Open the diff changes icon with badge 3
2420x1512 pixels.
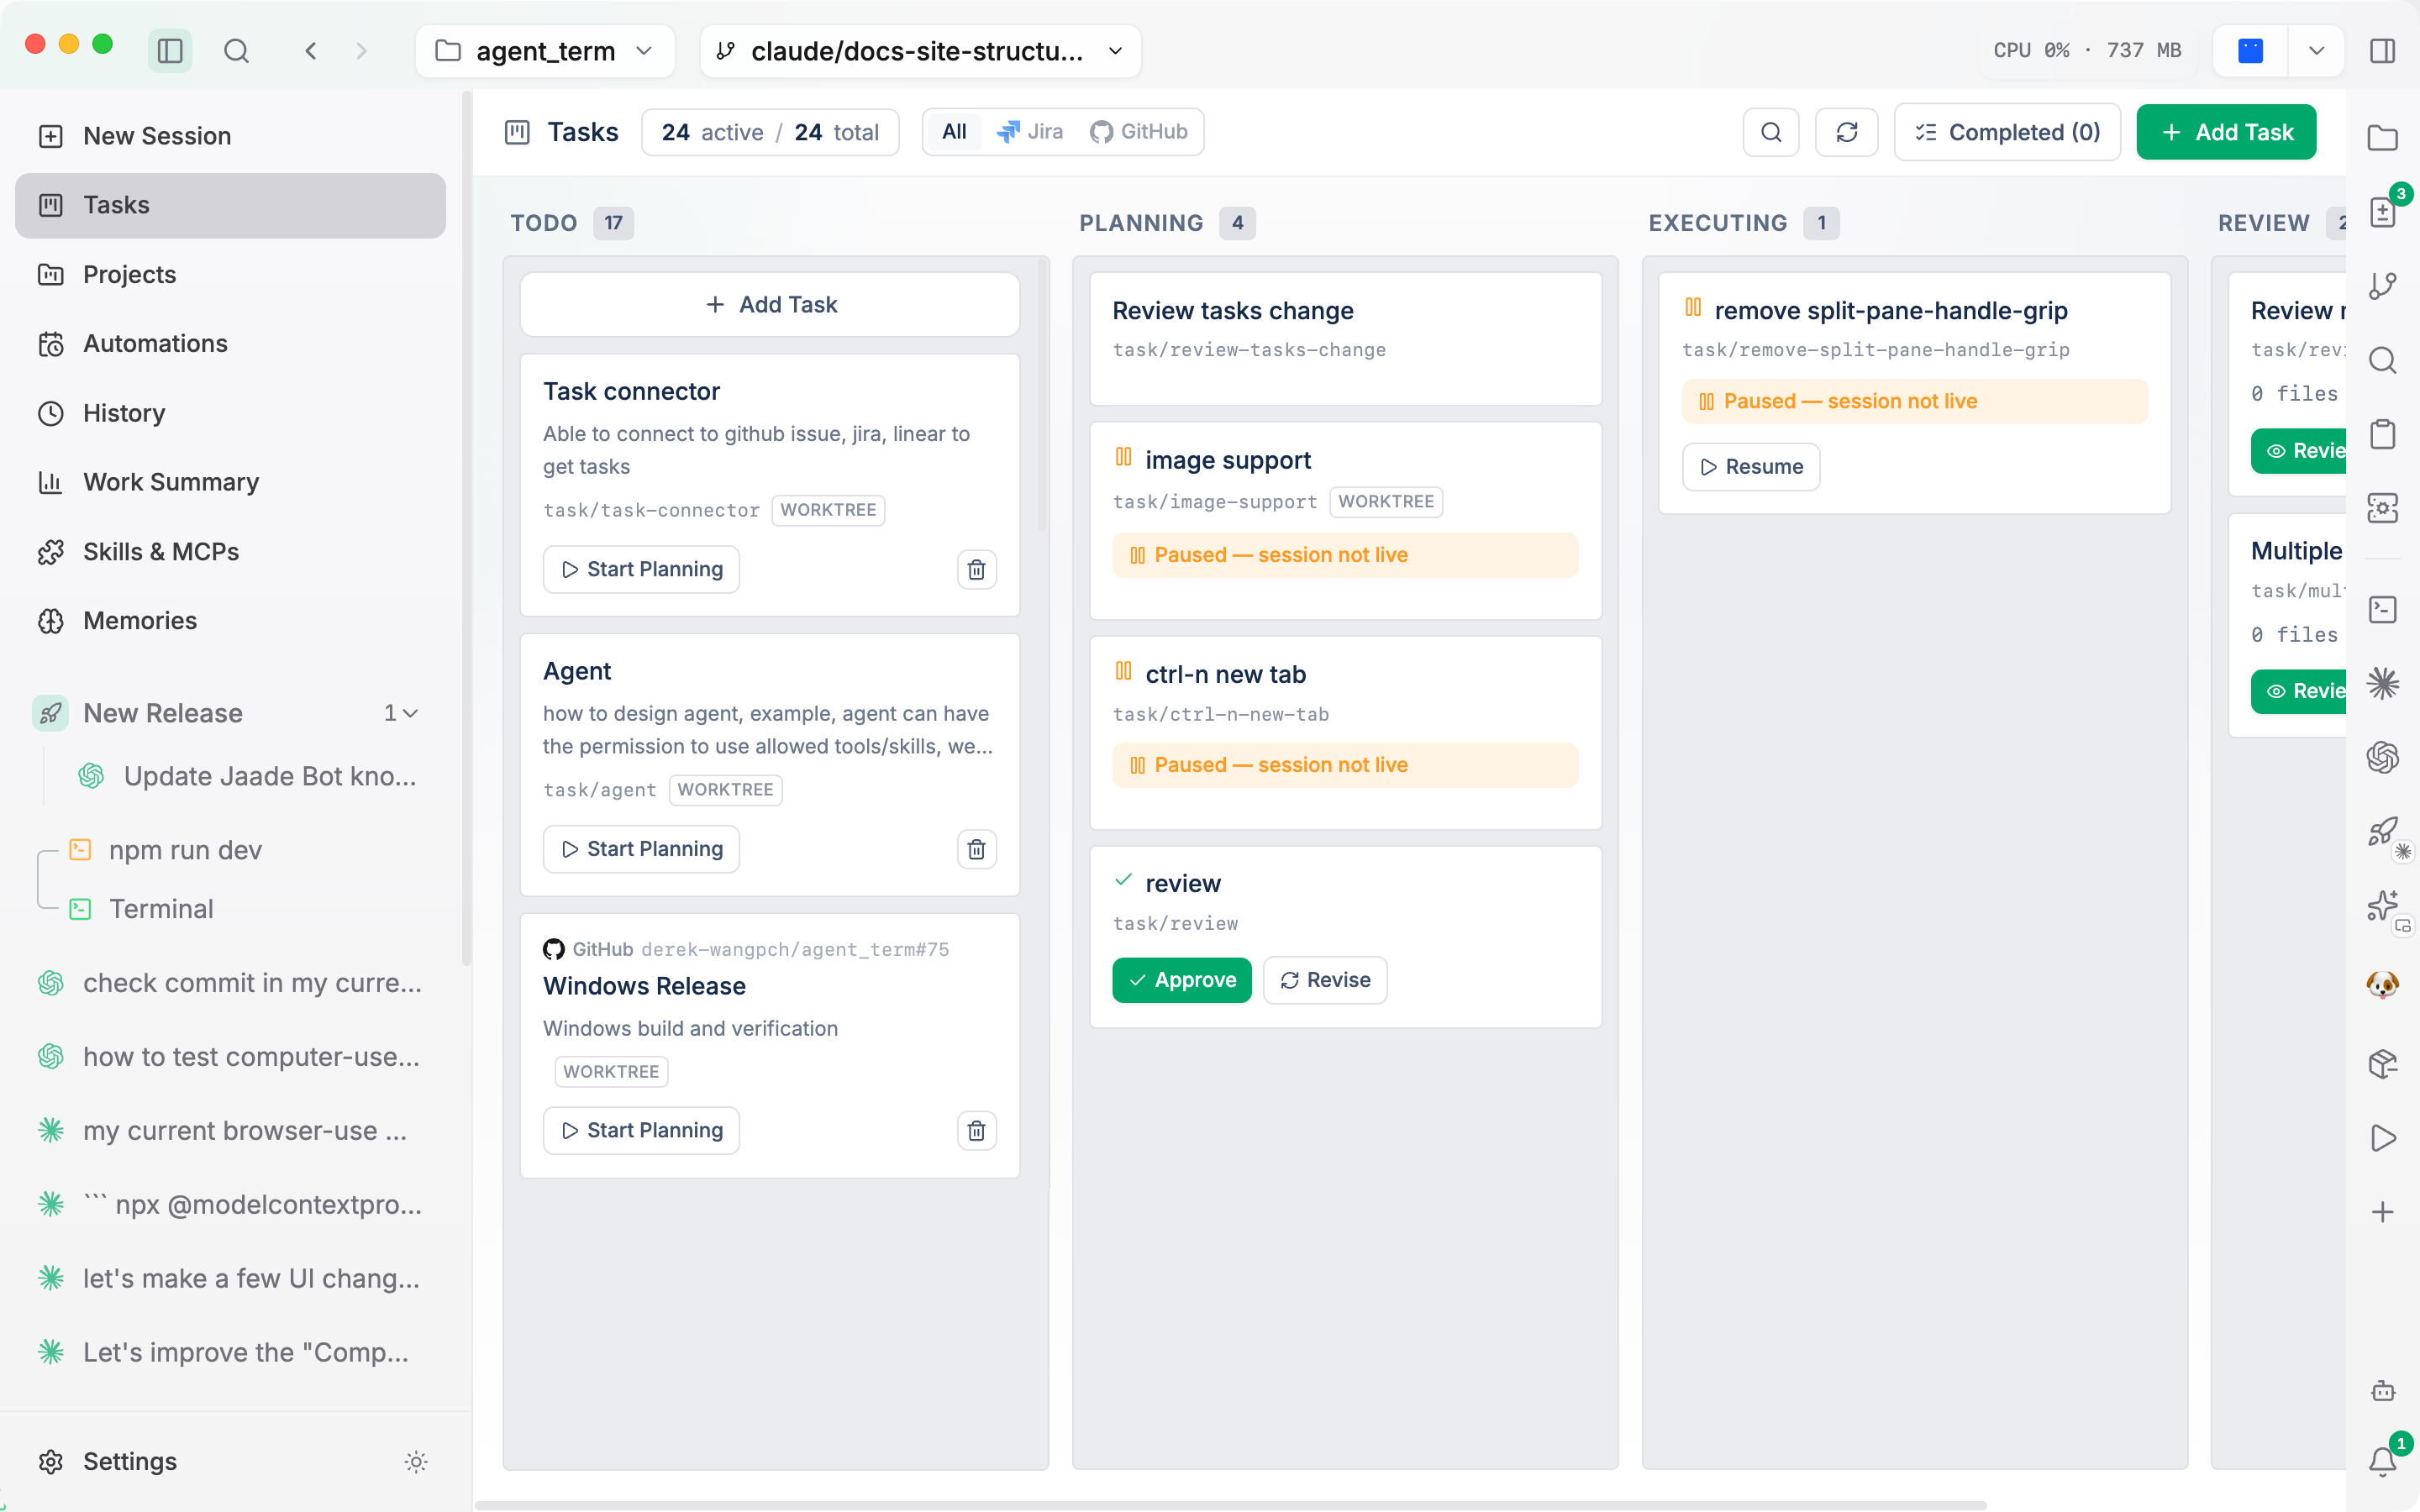(2383, 211)
